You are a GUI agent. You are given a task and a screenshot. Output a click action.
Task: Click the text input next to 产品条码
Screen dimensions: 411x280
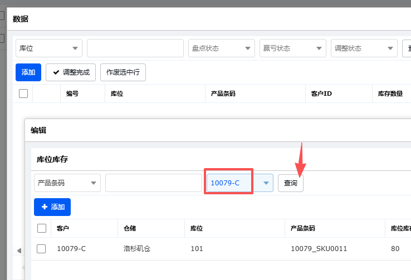(153, 183)
